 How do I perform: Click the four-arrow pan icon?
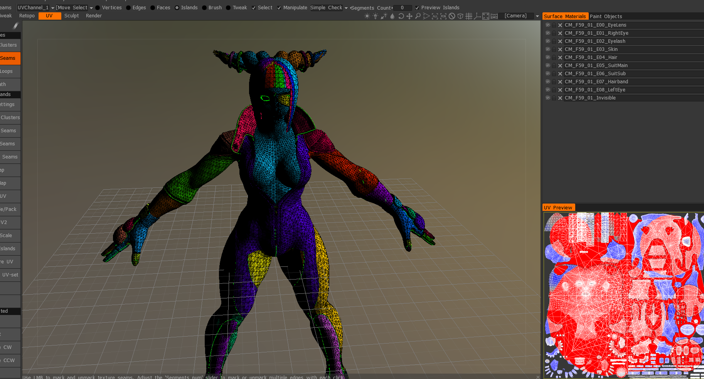(x=409, y=16)
